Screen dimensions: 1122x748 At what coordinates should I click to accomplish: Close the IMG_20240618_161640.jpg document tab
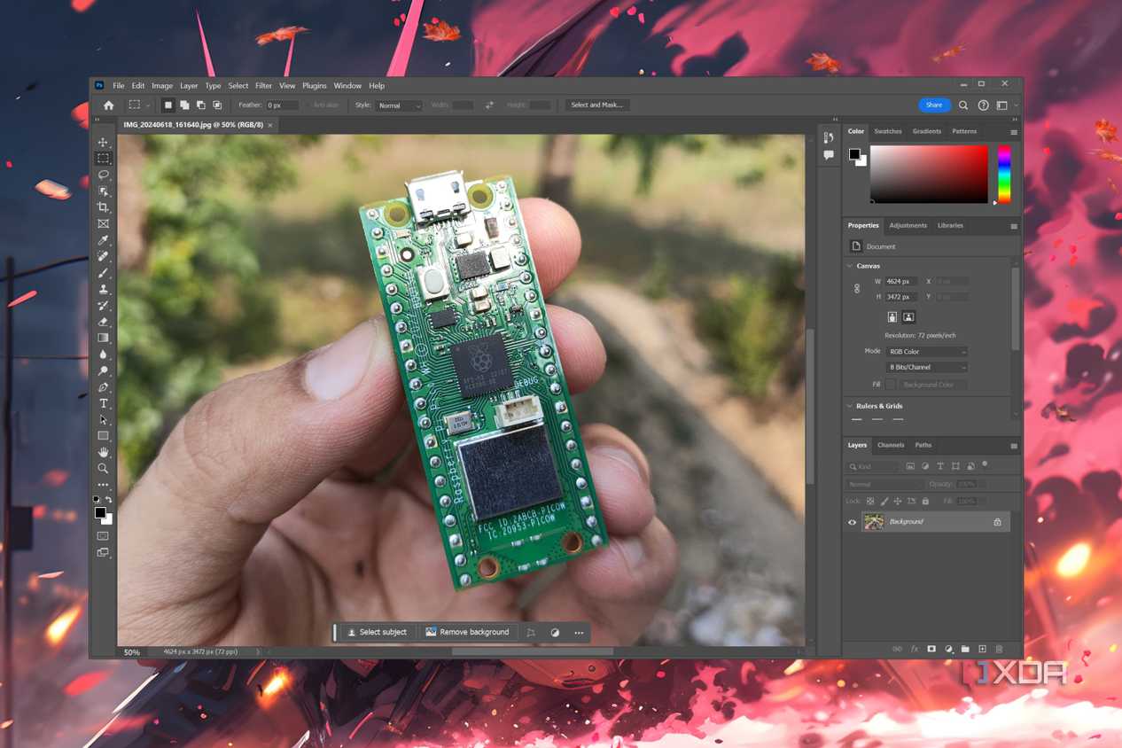(270, 125)
